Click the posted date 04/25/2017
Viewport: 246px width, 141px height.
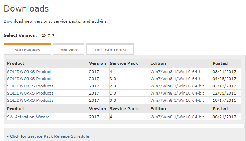224,79
